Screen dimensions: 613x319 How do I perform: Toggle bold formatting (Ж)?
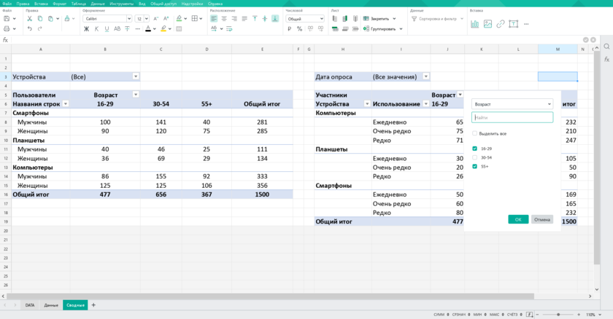tap(86, 29)
